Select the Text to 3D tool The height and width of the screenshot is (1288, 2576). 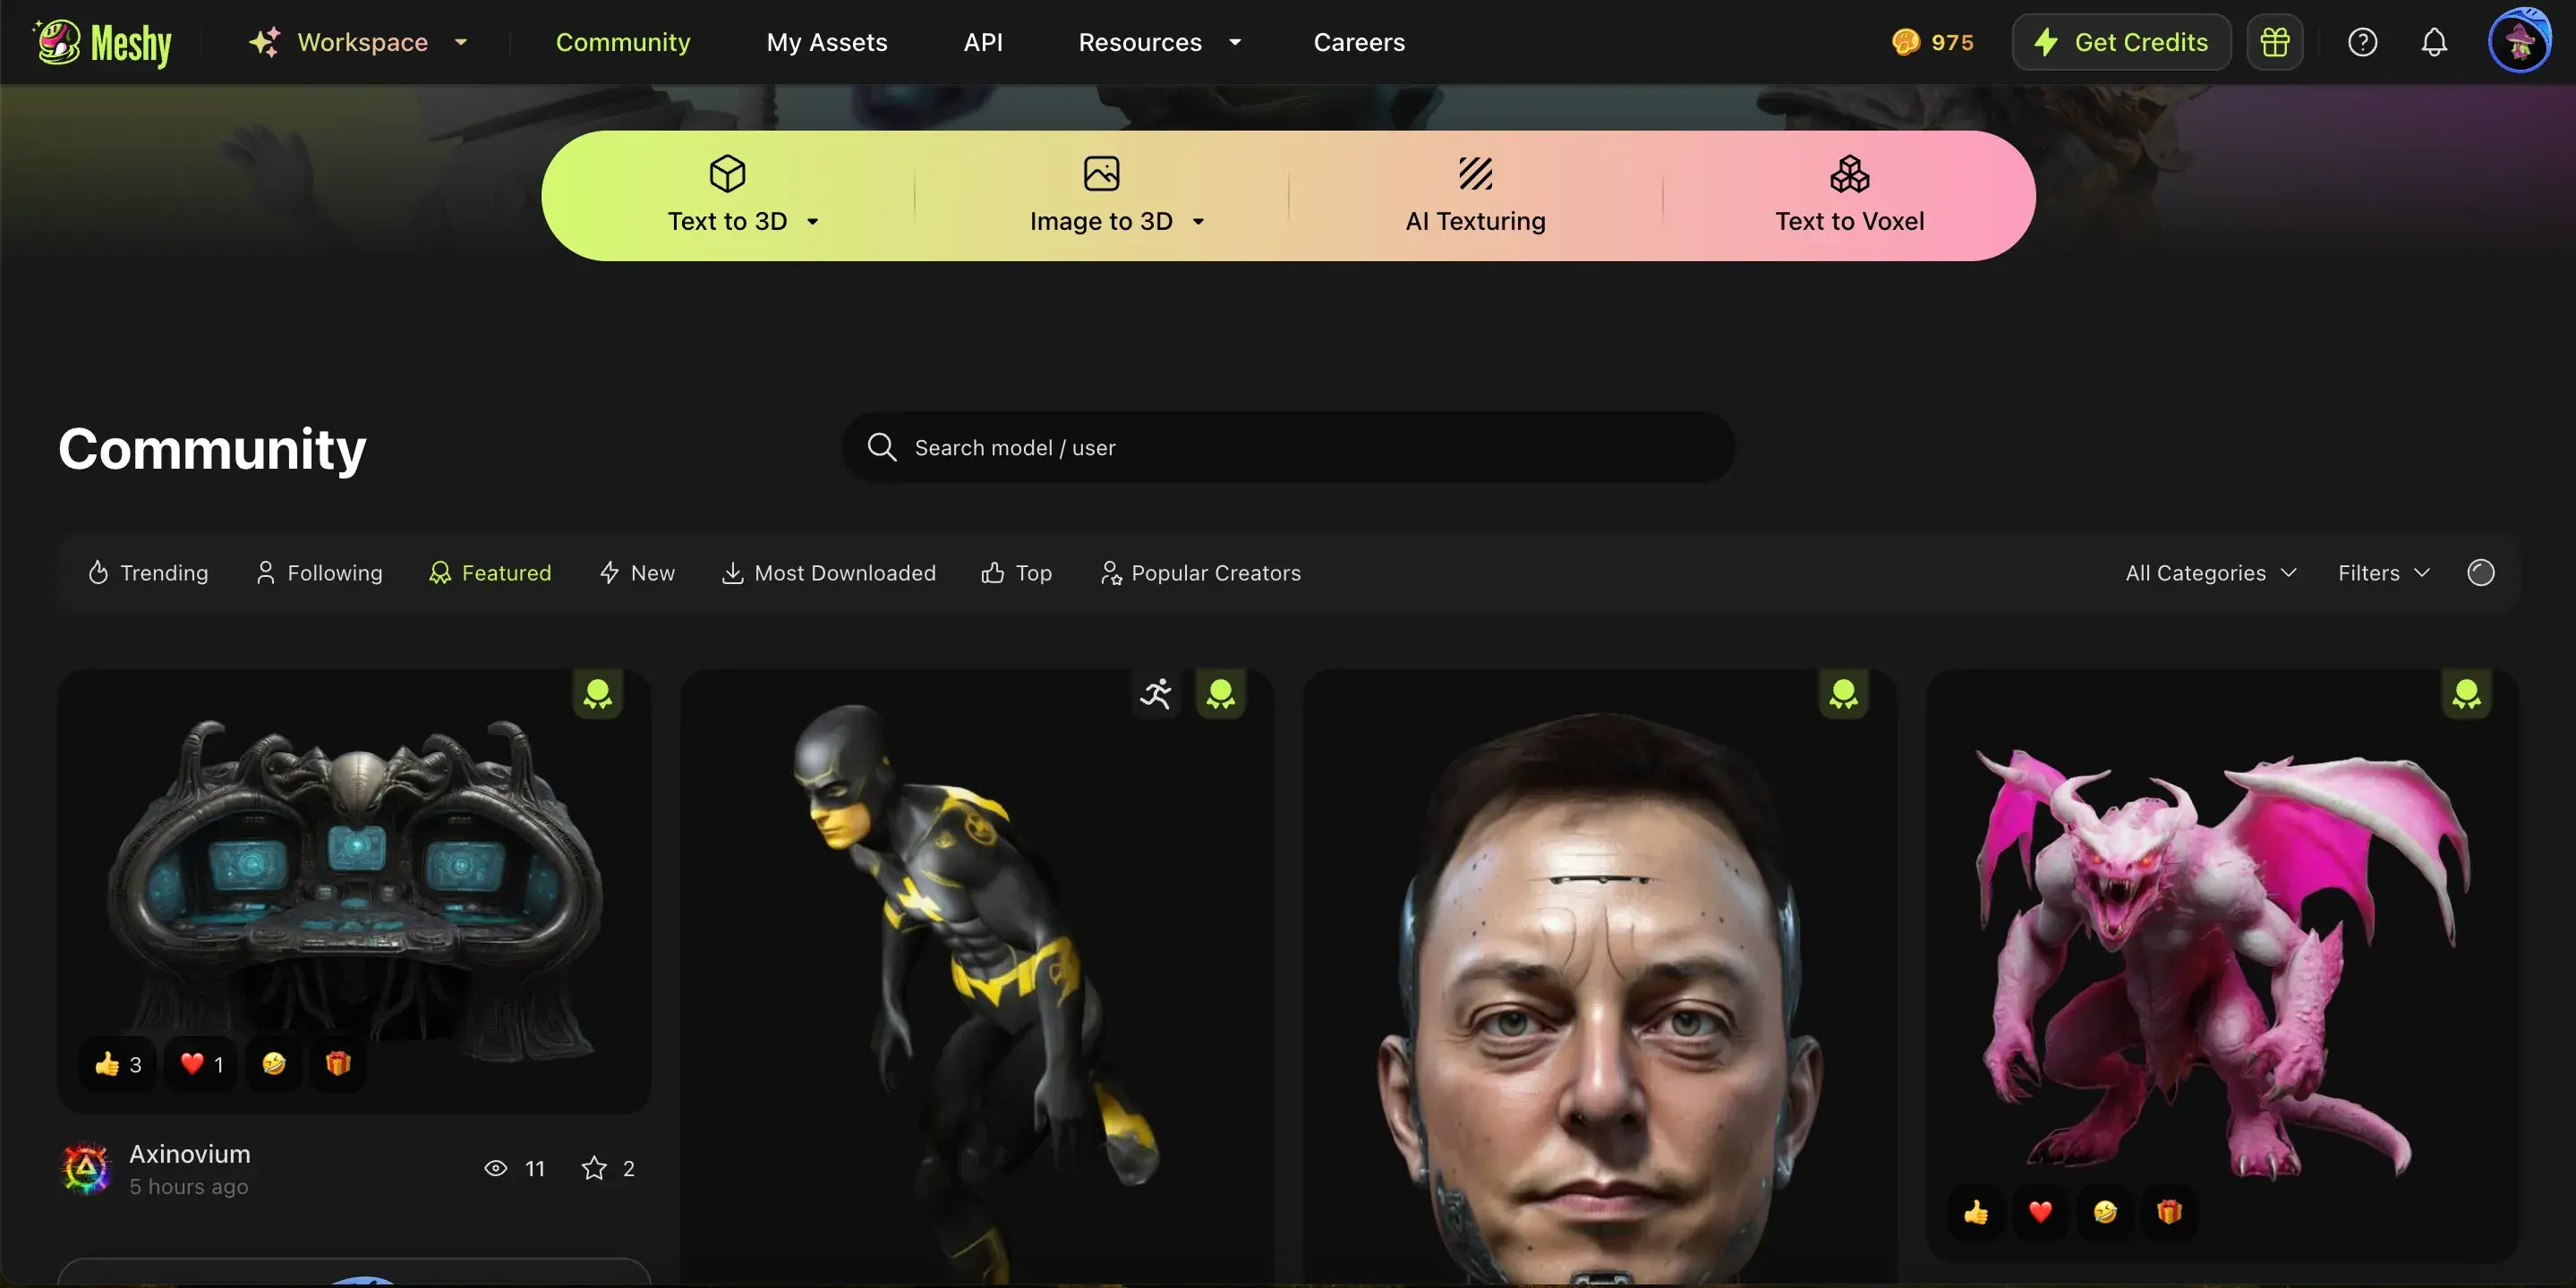(727, 196)
